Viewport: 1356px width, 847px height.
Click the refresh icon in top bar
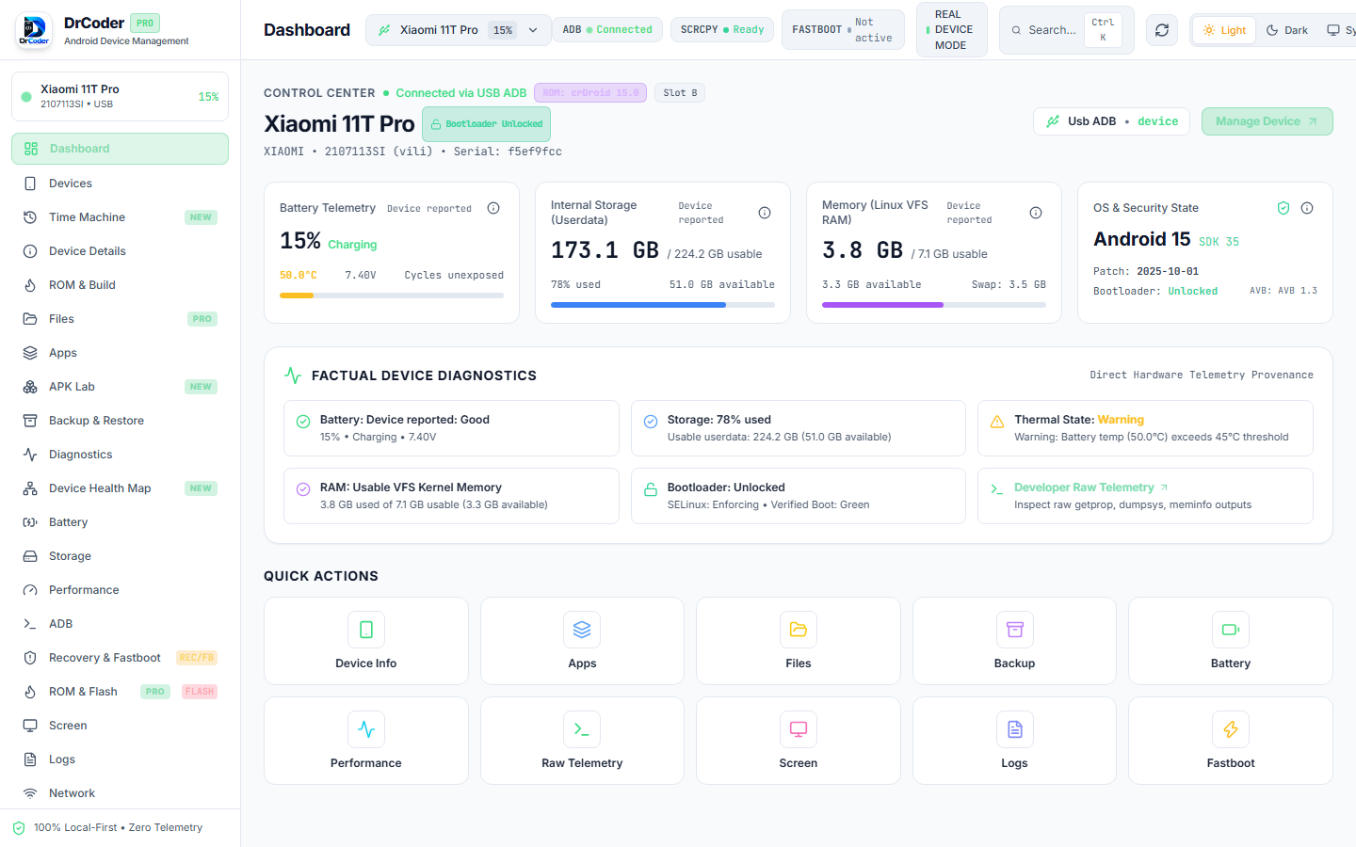(1162, 30)
